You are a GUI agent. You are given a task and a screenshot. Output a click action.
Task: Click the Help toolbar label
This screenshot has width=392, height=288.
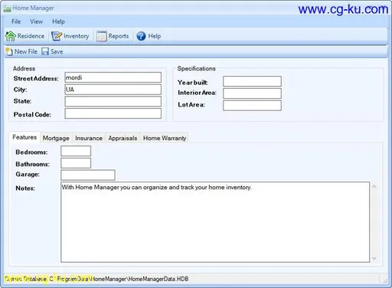(x=155, y=36)
